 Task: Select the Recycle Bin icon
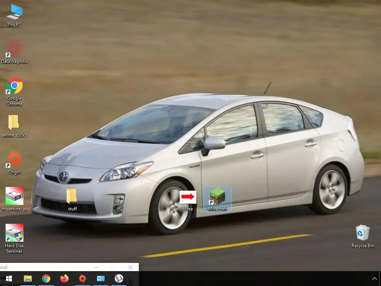pyautogui.click(x=362, y=233)
